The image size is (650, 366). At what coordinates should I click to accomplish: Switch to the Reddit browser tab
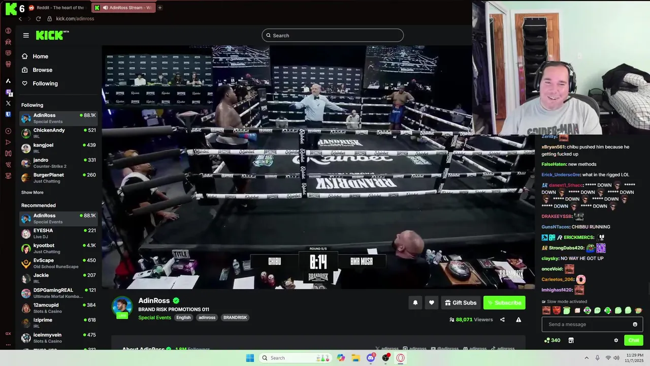[x=56, y=8]
